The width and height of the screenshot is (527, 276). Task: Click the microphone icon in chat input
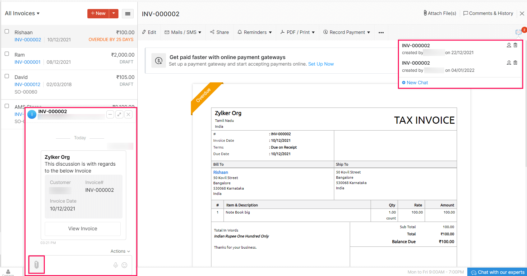pos(115,265)
